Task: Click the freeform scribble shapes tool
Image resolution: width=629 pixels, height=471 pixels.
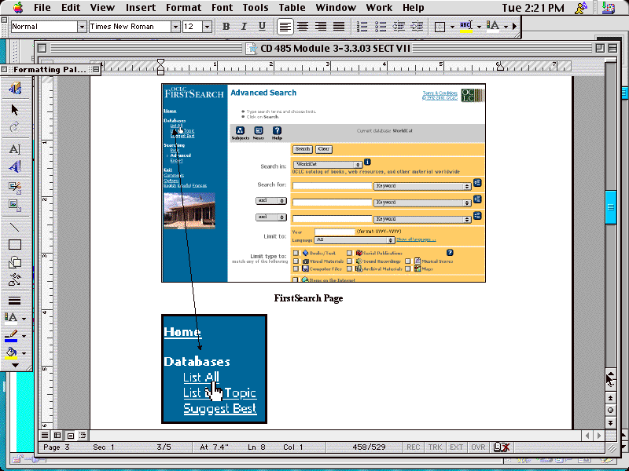Action: [15, 279]
